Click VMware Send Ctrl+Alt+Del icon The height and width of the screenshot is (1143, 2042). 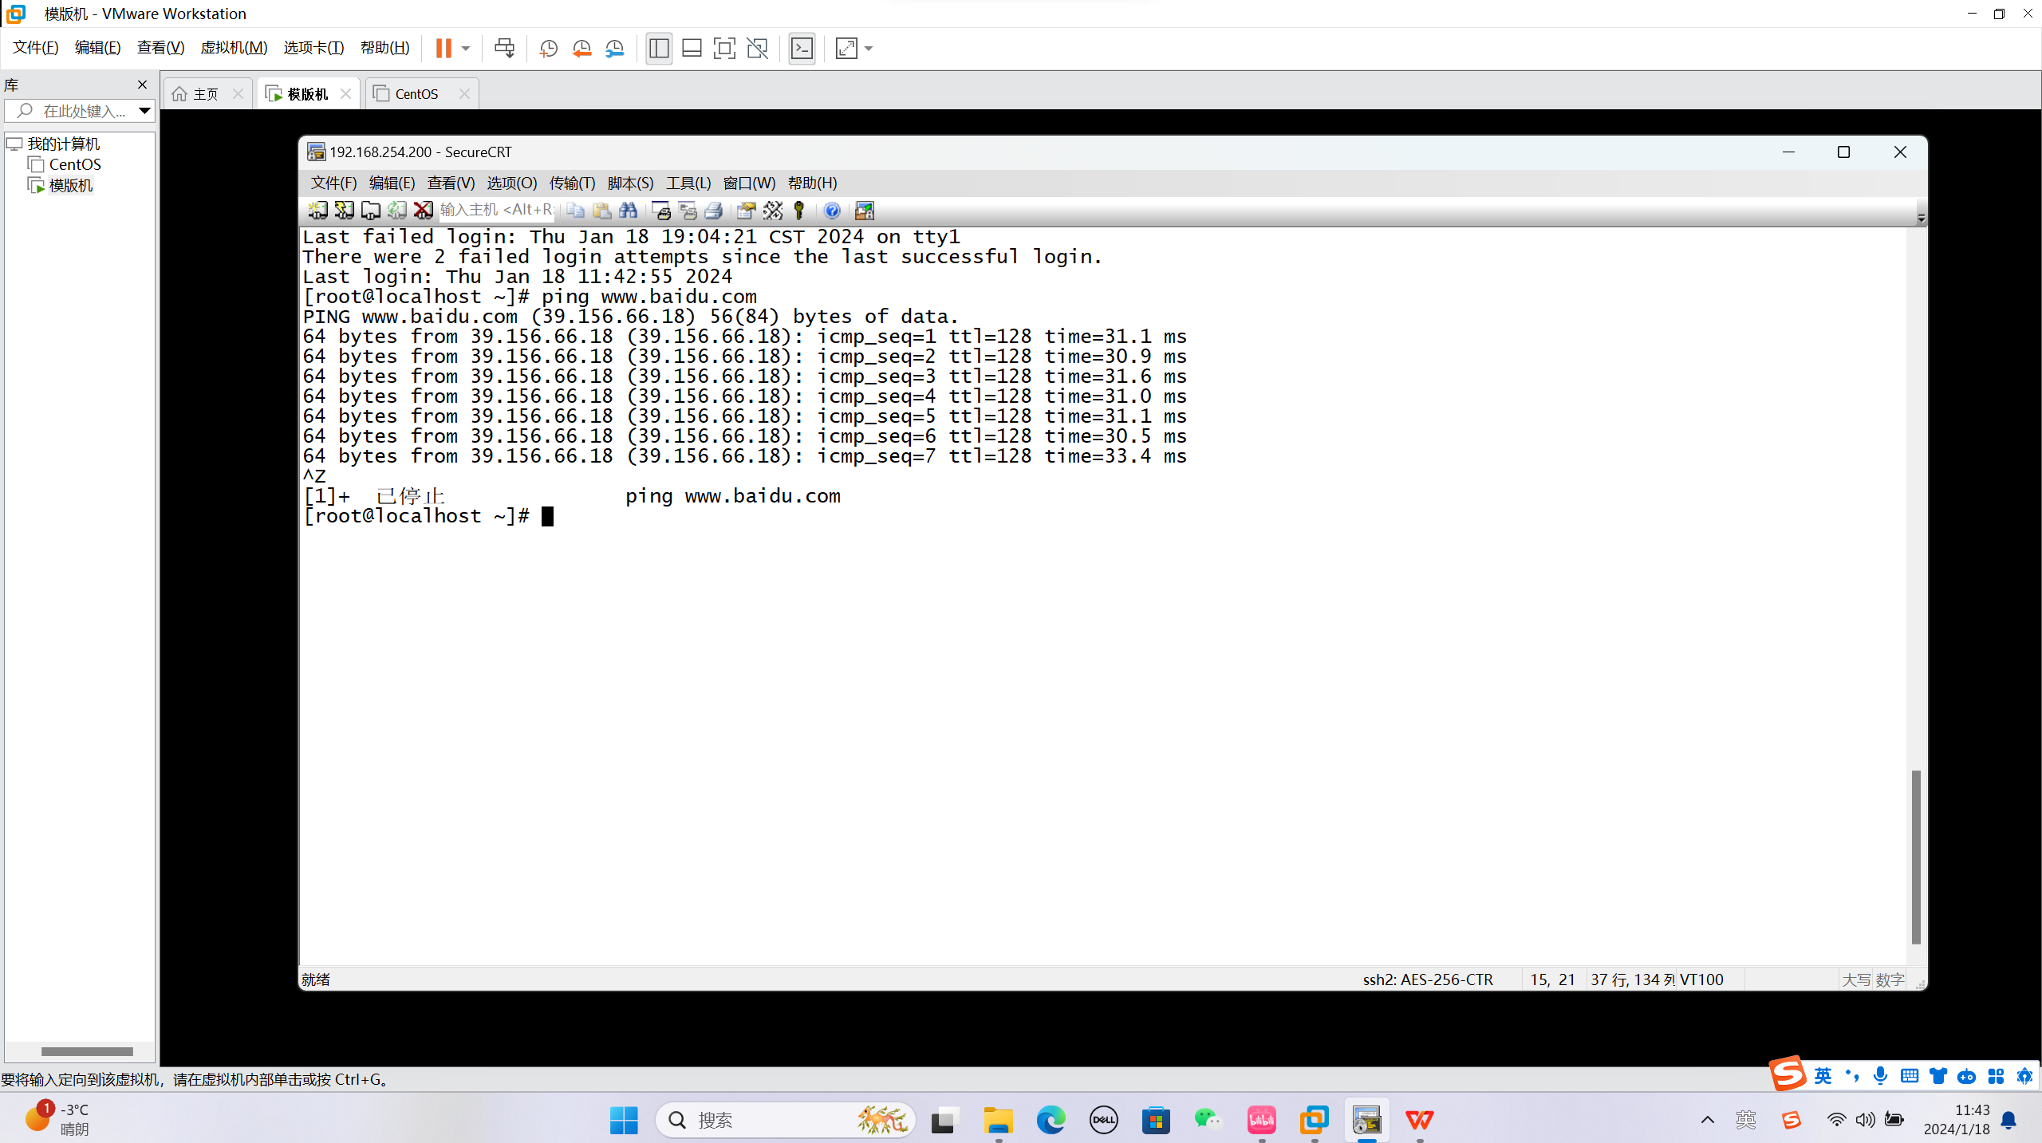[x=504, y=48]
